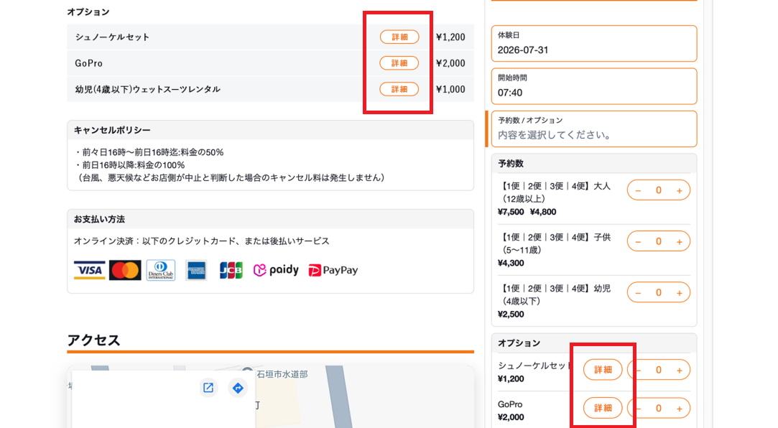Click the 詳細 button beside sidebar GoPro
778x428 pixels.
pos(603,408)
